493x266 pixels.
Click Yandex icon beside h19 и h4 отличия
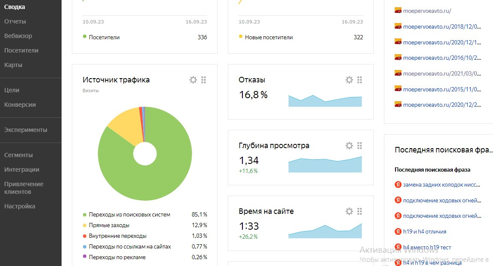coord(398,231)
